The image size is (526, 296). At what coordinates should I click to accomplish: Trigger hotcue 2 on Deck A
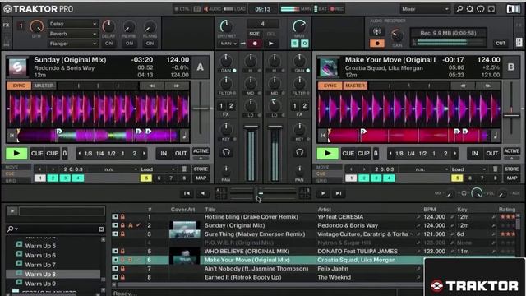click(53, 178)
